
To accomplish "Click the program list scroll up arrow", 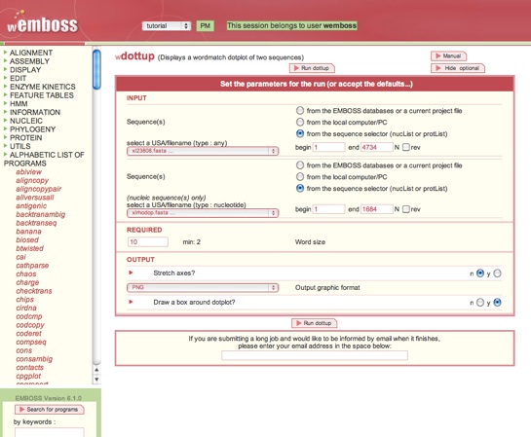I will pos(96,370).
